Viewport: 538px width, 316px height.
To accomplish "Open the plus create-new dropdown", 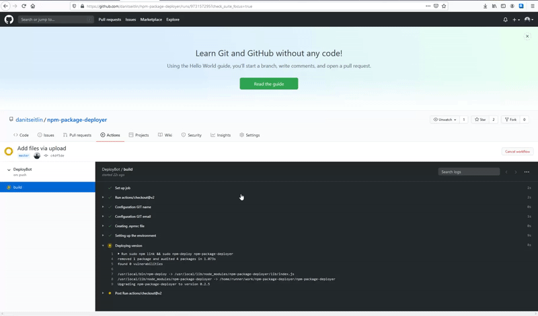I will (516, 19).
